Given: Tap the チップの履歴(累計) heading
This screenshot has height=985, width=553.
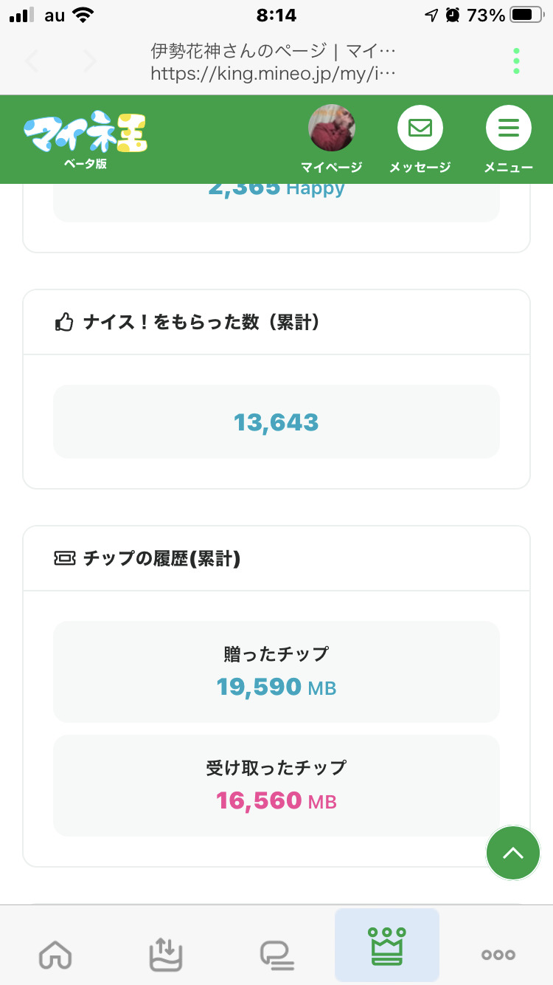Looking at the screenshot, I should click(161, 558).
